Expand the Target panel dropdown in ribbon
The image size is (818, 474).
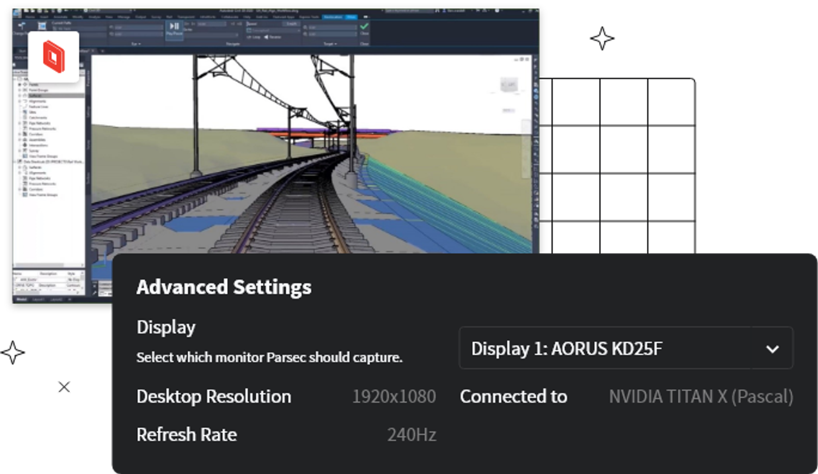pyautogui.click(x=330, y=44)
